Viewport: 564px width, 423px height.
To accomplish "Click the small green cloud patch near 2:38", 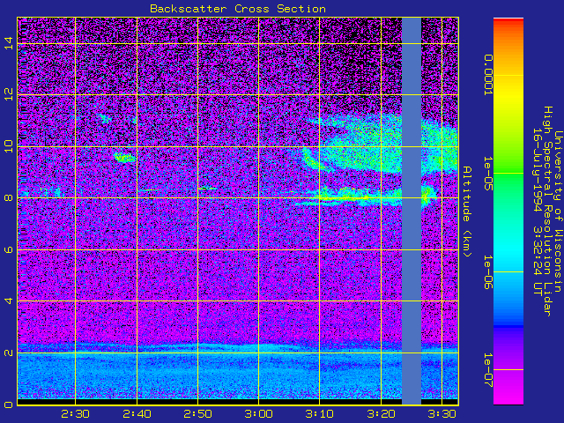I will click(125, 157).
